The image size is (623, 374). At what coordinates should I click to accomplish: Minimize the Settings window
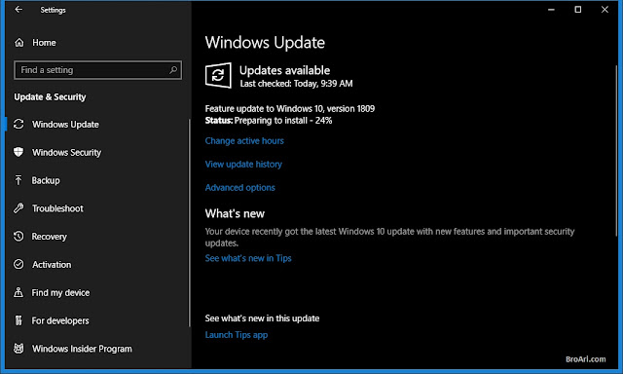click(x=551, y=10)
